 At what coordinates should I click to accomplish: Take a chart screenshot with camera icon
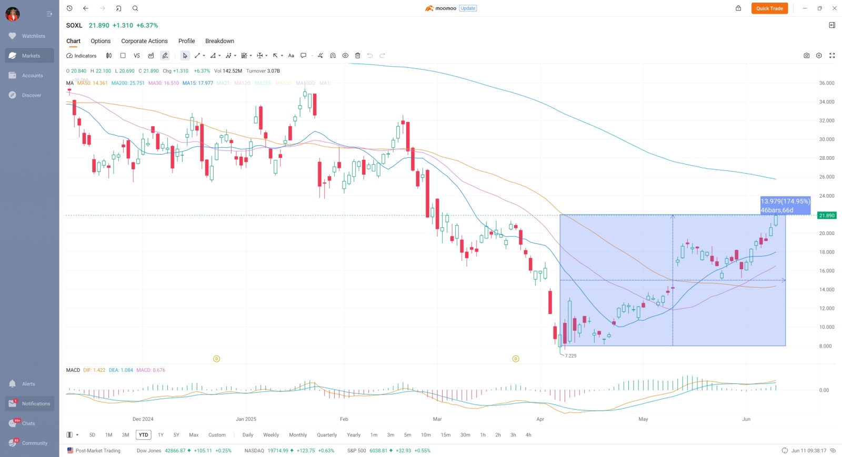point(806,56)
